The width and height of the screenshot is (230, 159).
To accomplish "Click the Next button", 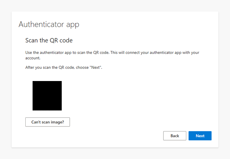I will [x=200, y=136].
